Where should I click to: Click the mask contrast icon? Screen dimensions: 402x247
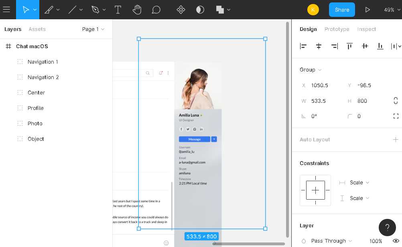[200, 10]
